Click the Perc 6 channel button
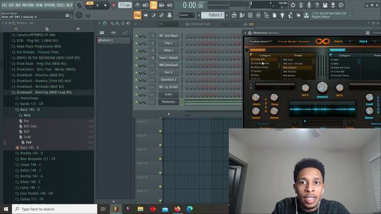The height and width of the screenshot is (214, 381). point(168,73)
